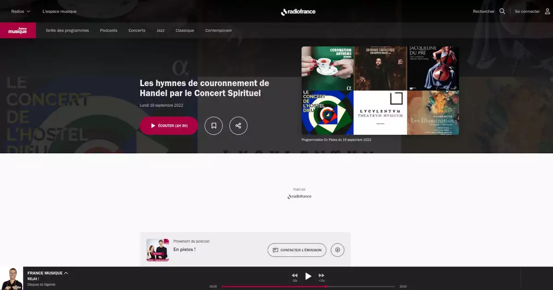
Task: Open Grille des programmes
Action: [x=67, y=30]
